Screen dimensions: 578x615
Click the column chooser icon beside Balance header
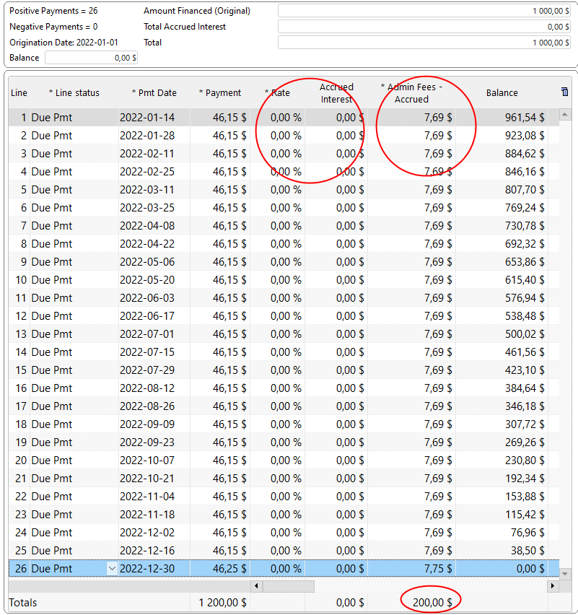tap(564, 92)
